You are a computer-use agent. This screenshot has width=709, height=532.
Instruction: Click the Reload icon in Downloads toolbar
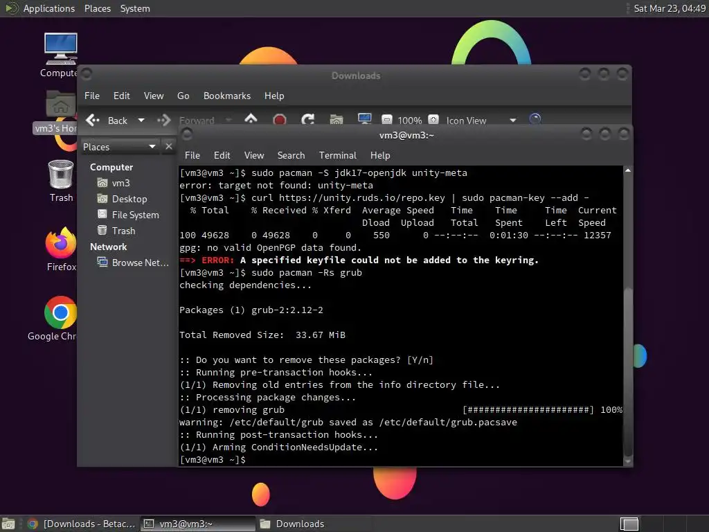click(x=308, y=120)
